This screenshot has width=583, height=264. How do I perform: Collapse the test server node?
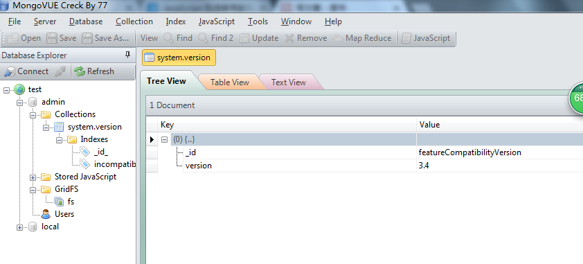tap(7, 90)
